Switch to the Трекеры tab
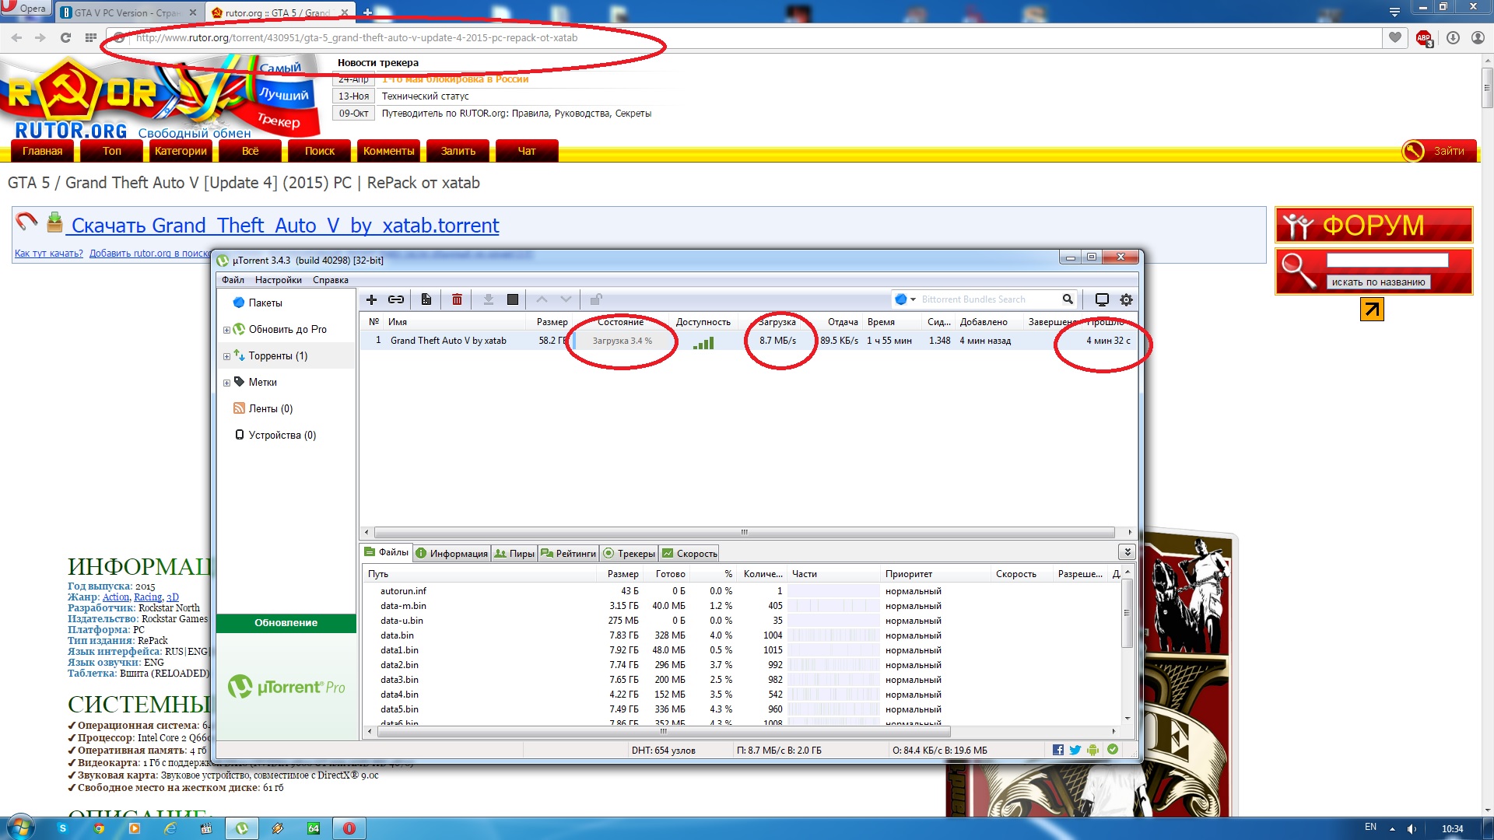 pos(630,553)
